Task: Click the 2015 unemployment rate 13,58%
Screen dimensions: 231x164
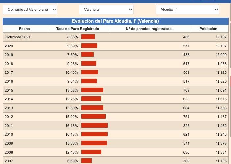Action: point(72,90)
